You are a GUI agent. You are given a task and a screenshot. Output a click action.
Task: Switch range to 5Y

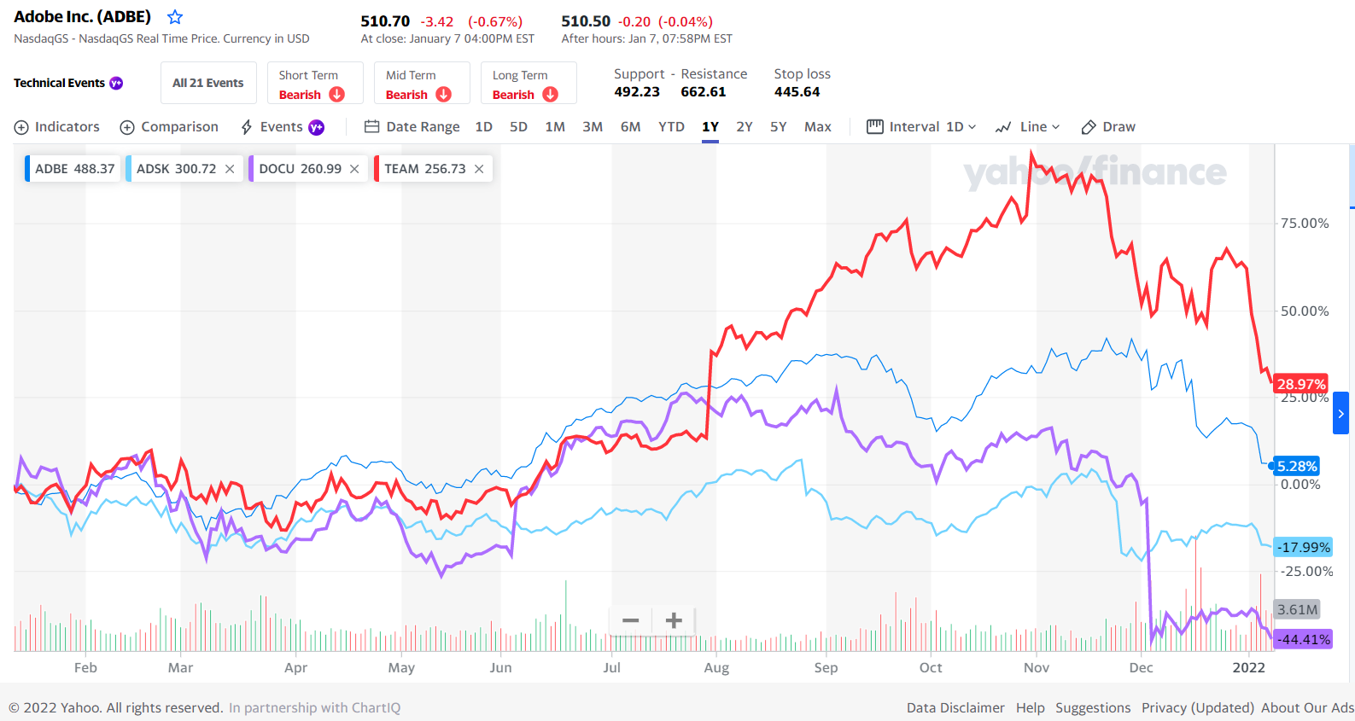[779, 127]
